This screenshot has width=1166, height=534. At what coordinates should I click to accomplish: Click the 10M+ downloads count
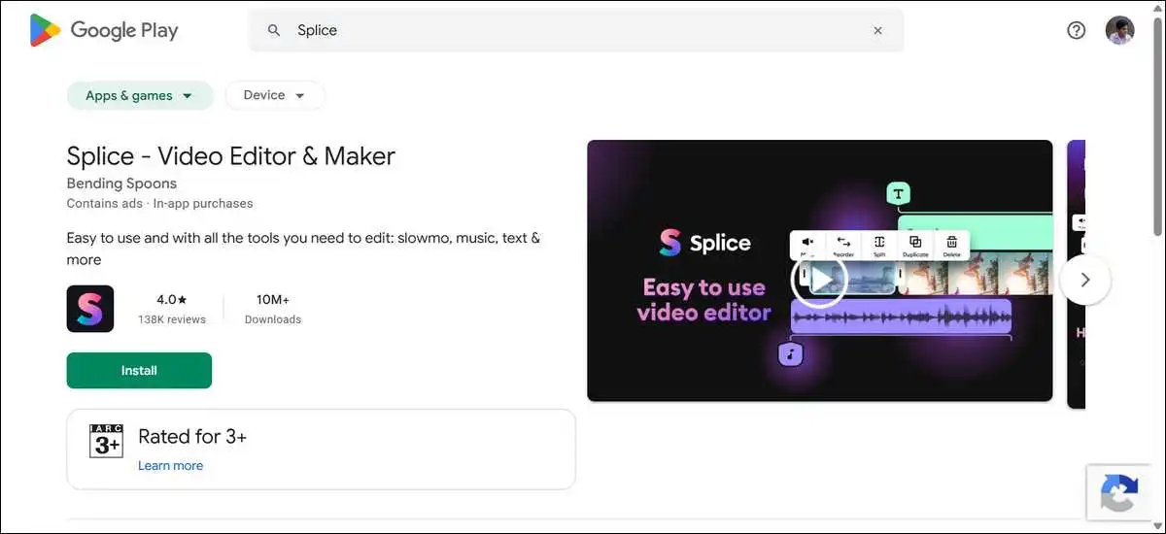pos(273,300)
